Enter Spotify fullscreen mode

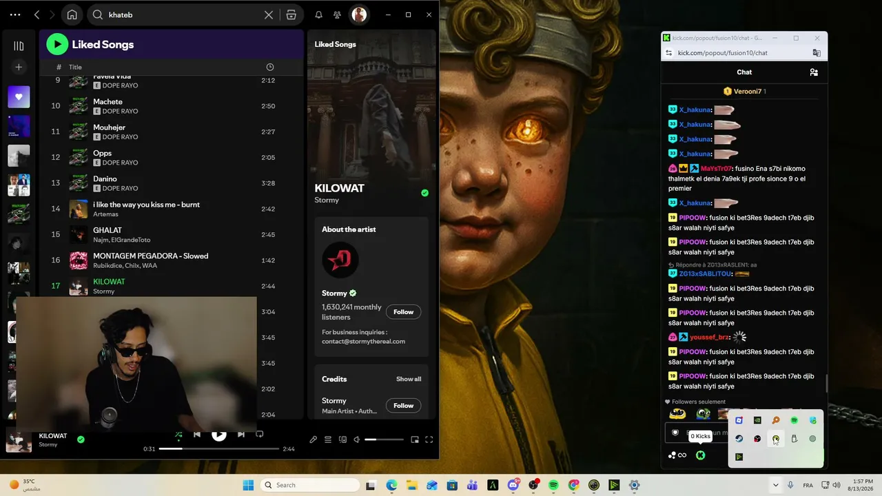(x=429, y=440)
